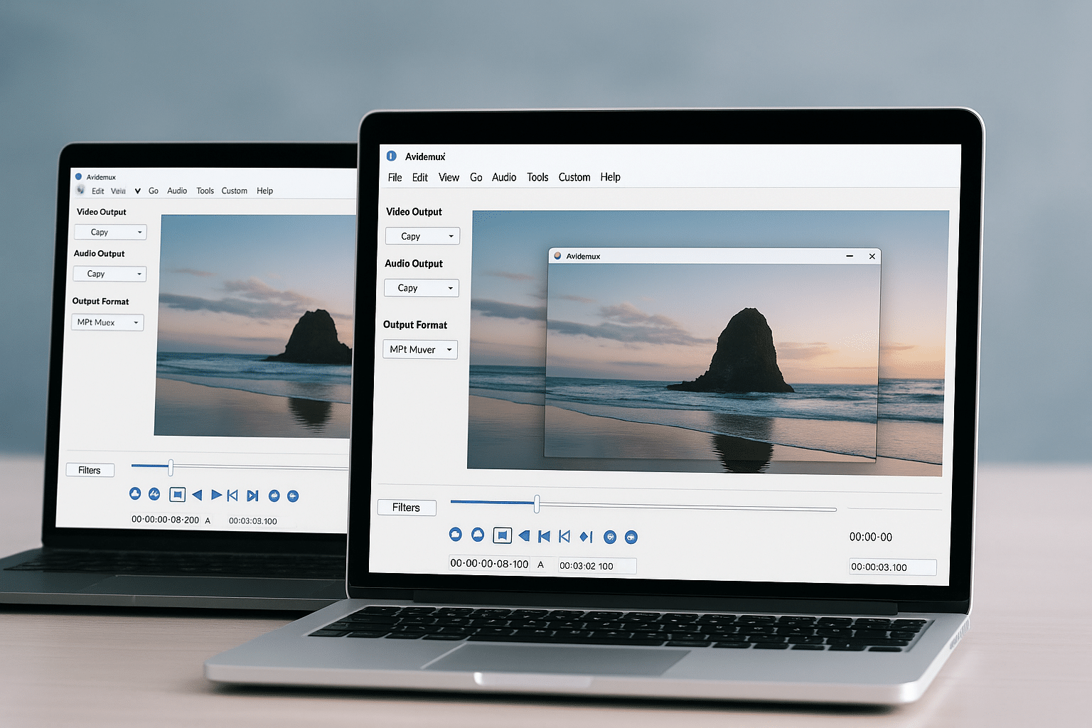Click the backward step triangle icon
This screenshot has height=728, width=1092.
click(524, 537)
